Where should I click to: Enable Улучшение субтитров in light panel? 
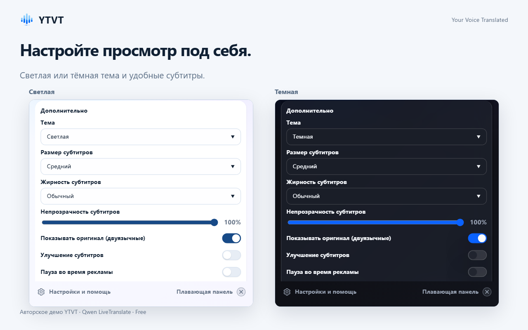pyautogui.click(x=231, y=255)
